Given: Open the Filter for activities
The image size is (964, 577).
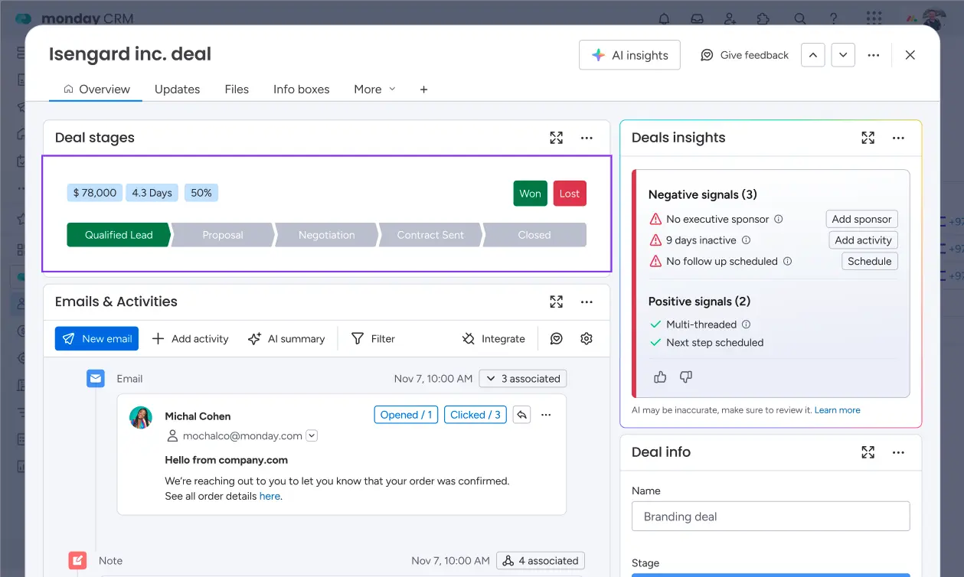Looking at the screenshot, I should [373, 338].
